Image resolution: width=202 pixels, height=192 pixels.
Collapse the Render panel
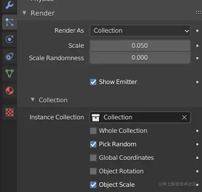(24, 13)
